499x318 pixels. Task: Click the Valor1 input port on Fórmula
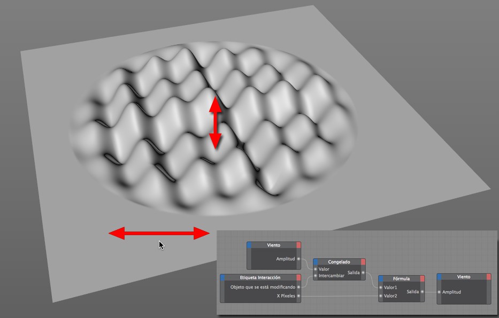381,288
